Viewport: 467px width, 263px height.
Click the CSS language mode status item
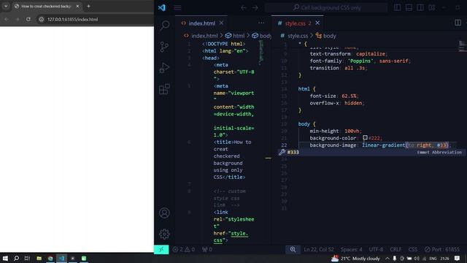pyautogui.click(x=413, y=250)
